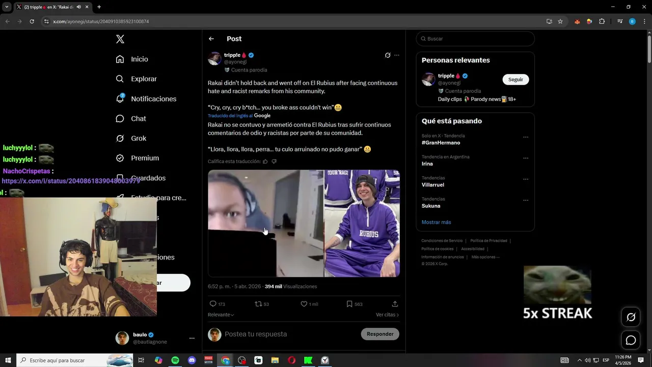
Task: Click the Grok icon on tripple's post
Action: (388, 55)
